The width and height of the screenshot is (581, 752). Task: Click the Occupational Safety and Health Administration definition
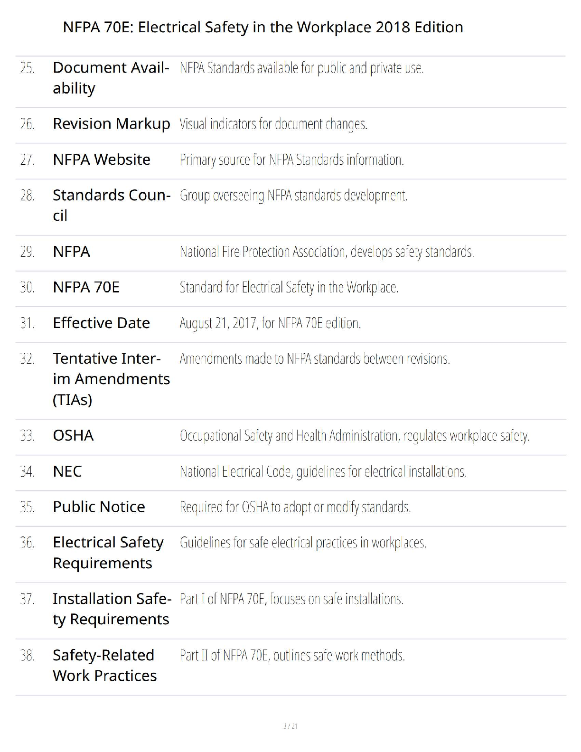[354, 436]
